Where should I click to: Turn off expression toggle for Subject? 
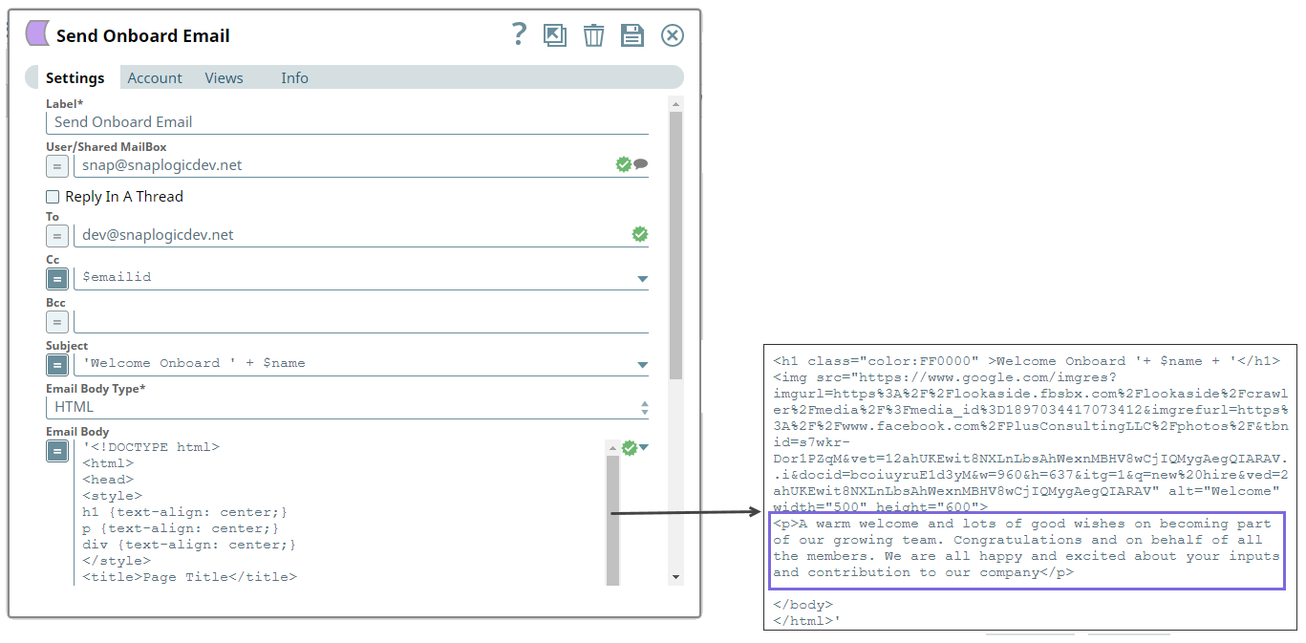(57, 365)
